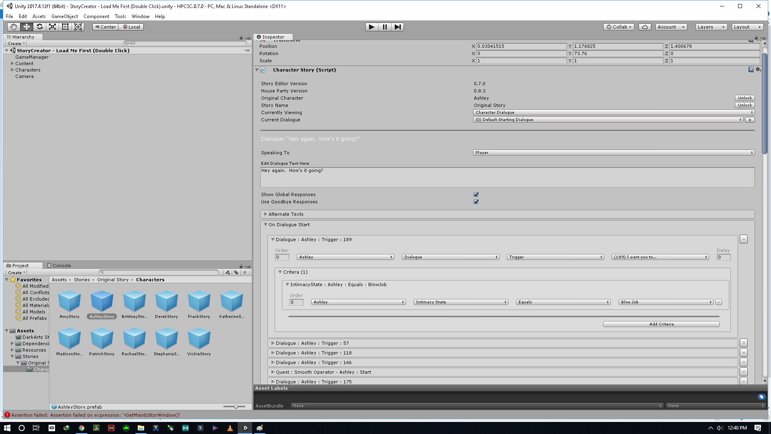Screen dimensions: 771x434
Task: Select the Scale tool in the toolbar
Action: click(52, 27)
